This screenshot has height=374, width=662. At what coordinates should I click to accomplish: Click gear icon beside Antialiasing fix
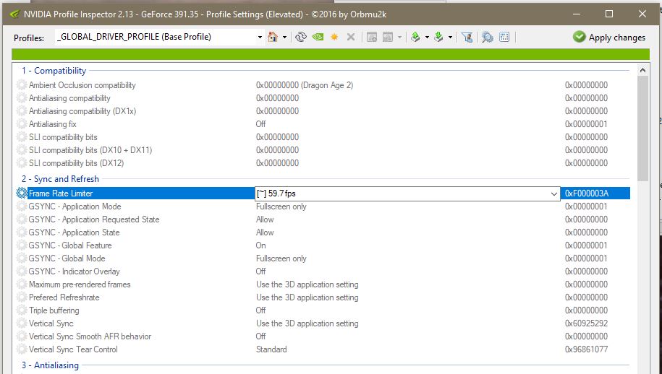pyautogui.click(x=22, y=124)
